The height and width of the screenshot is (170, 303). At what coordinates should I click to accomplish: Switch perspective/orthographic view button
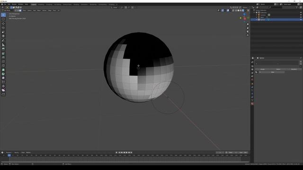click(x=248, y=35)
